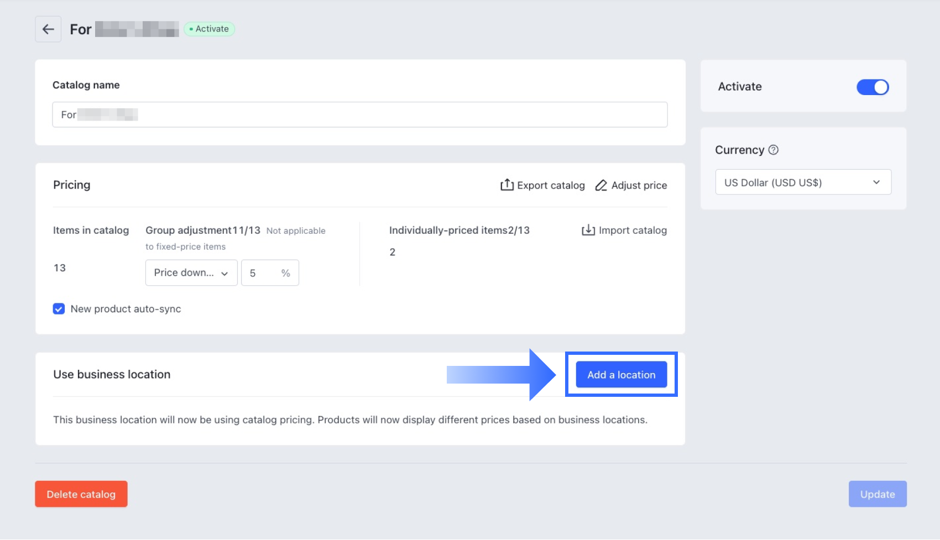Click the Add a location button
Screen dimensions: 940x540
tap(621, 375)
